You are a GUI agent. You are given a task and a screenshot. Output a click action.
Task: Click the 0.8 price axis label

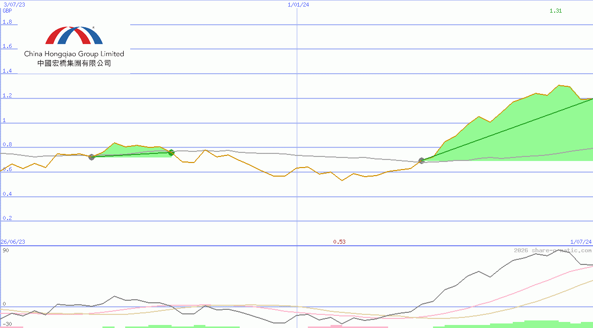(7, 144)
